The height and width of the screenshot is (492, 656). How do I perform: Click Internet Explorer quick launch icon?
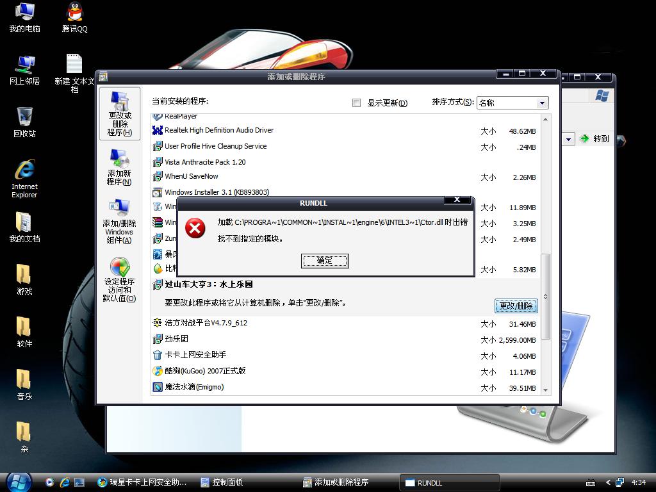point(65,482)
